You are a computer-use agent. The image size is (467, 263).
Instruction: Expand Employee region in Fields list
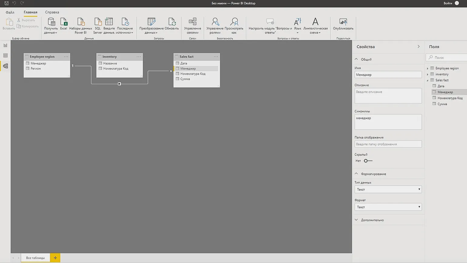pos(428,68)
